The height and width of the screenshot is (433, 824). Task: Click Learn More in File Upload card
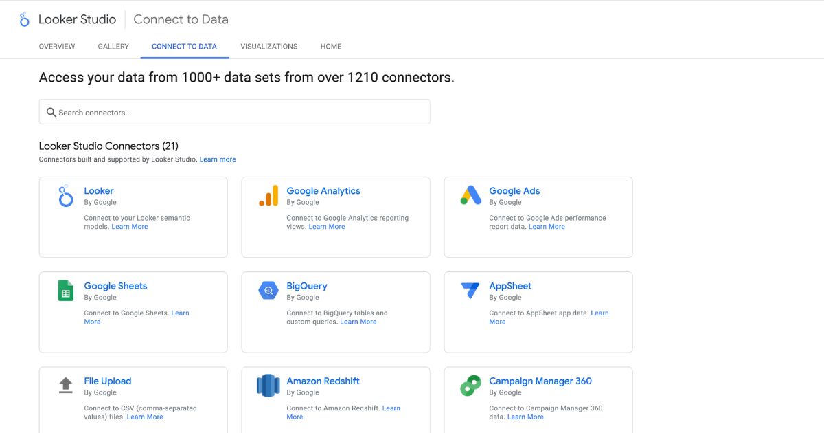click(x=145, y=417)
